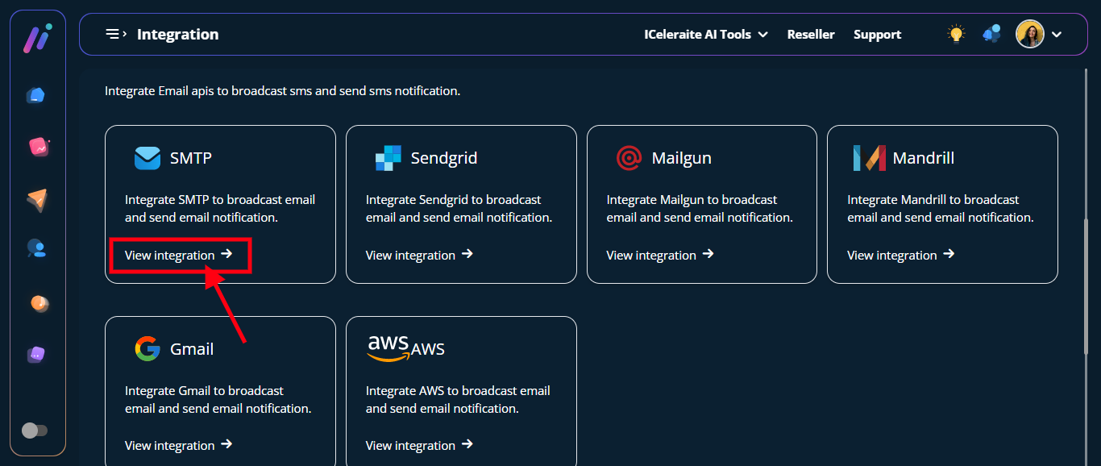Viewport: 1101px width, 466px height.
Task: Go to the Support menu item
Action: coord(877,35)
